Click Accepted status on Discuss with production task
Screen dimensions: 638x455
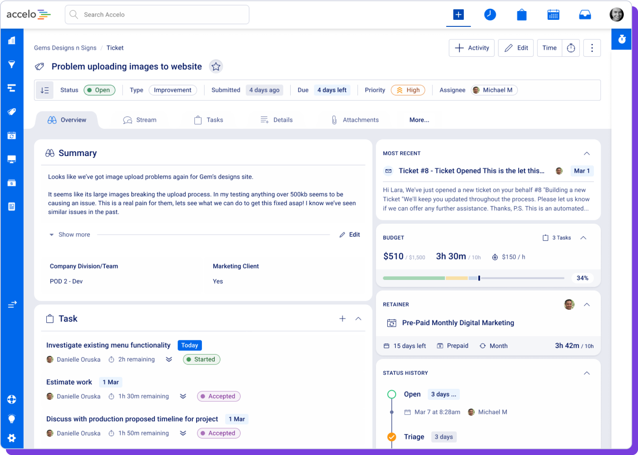219,433
